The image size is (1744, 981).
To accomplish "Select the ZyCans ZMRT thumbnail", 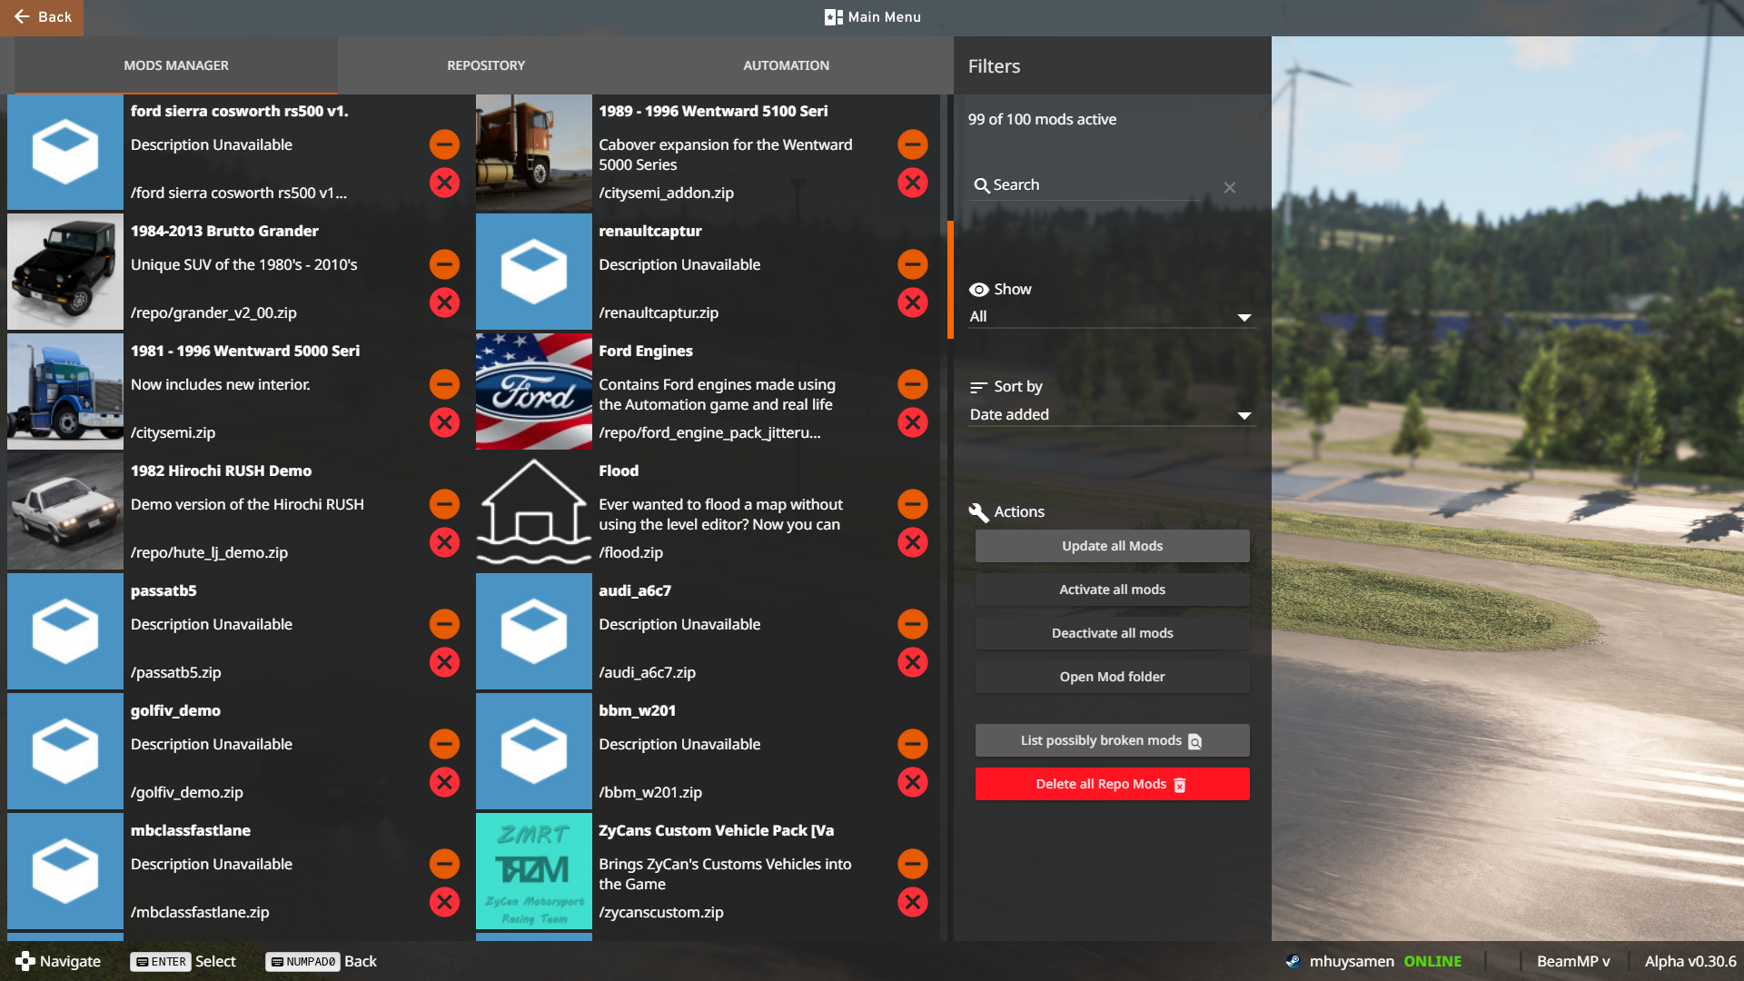I will [534, 871].
